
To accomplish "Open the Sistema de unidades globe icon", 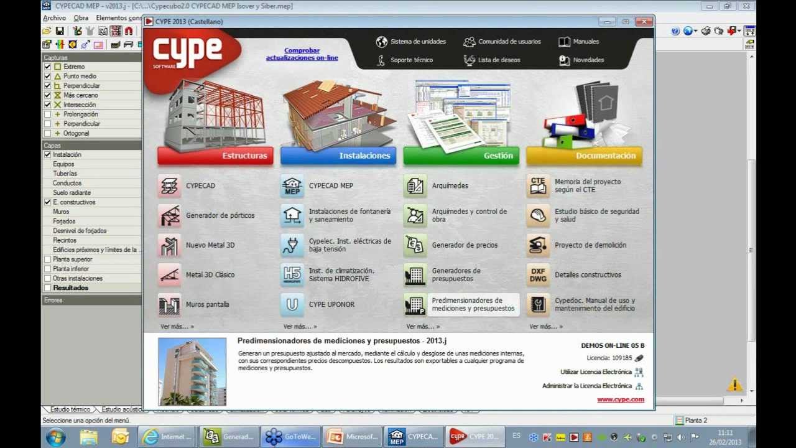I will (x=382, y=42).
